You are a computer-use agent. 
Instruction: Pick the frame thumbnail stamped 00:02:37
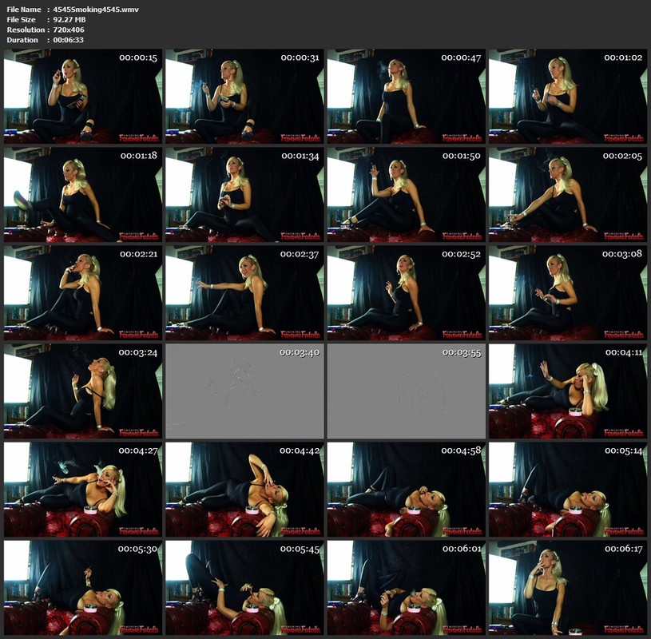(244, 292)
